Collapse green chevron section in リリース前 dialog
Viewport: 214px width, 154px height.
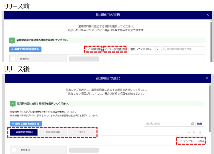click(x=12, y=40)
